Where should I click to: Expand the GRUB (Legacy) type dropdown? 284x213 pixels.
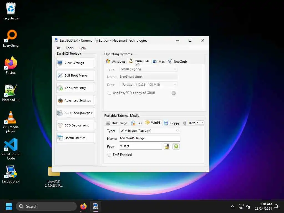[x=148, y=69]
